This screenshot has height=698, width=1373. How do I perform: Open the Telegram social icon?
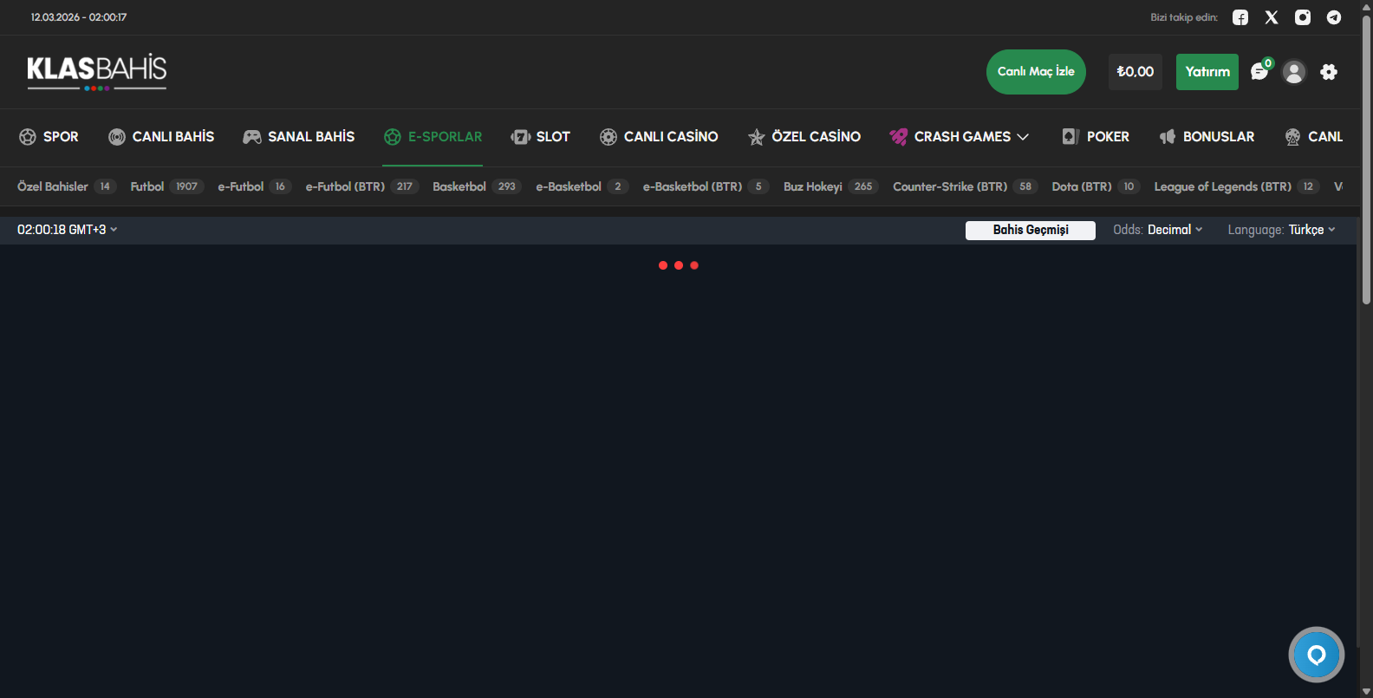(1334, 17)
